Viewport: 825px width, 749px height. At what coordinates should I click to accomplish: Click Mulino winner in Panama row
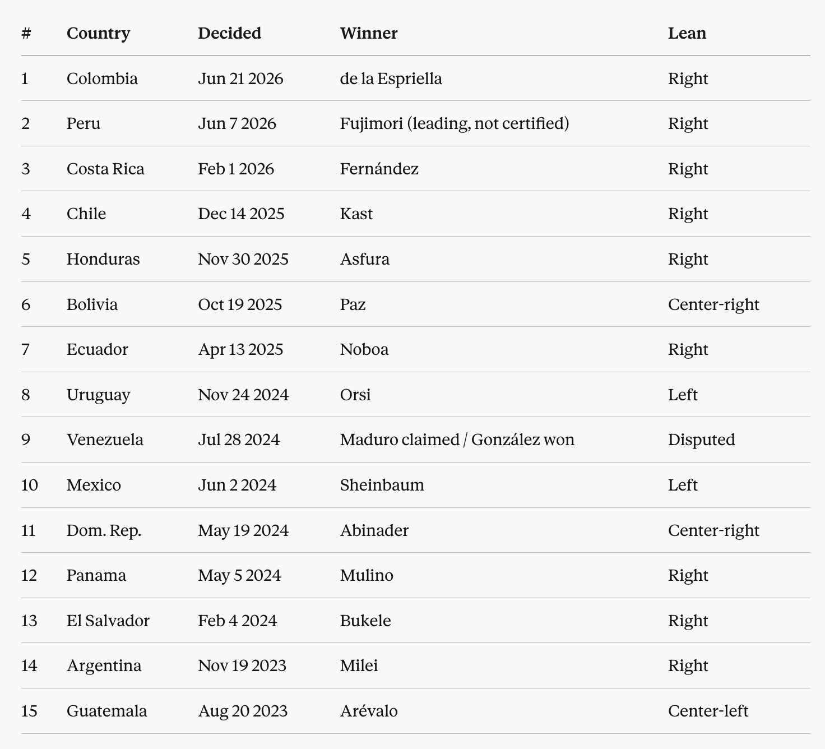pos(367,575)
